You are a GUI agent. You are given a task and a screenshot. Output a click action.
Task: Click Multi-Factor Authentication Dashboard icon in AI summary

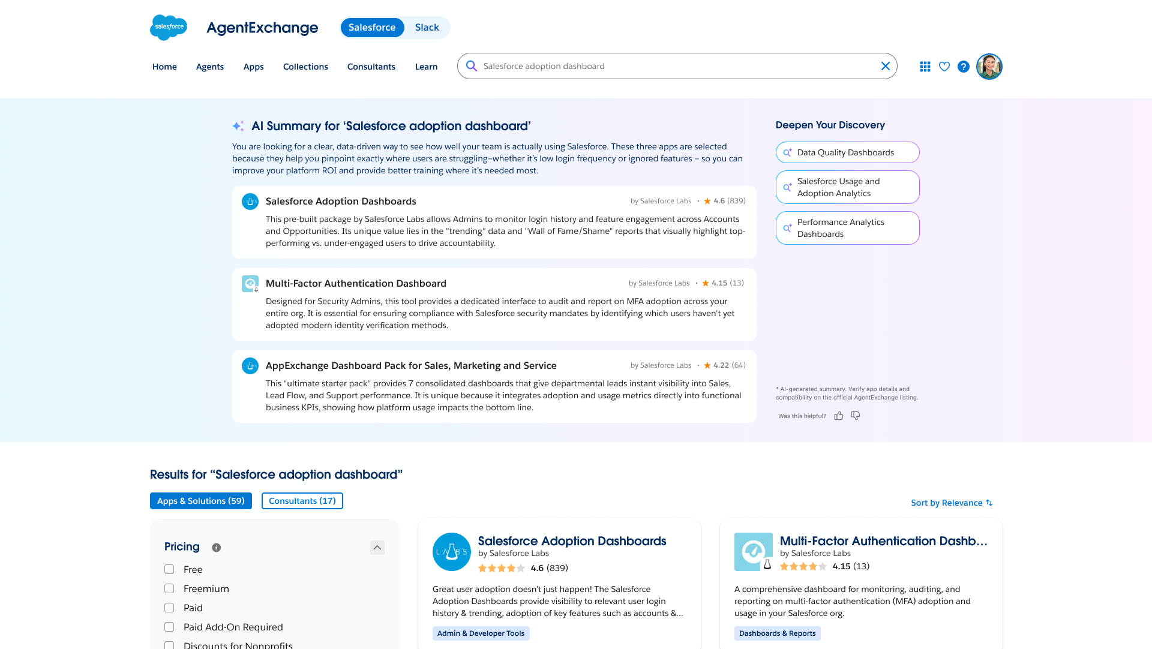(250, 284)
